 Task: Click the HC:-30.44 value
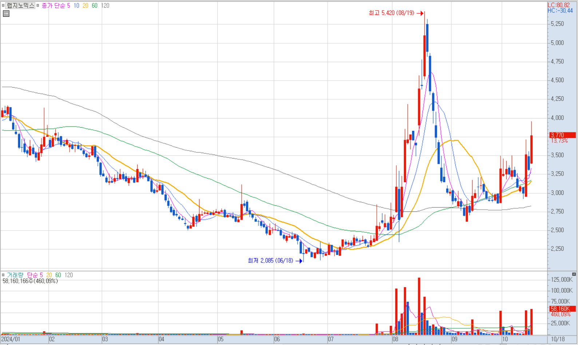pos(560,11)
